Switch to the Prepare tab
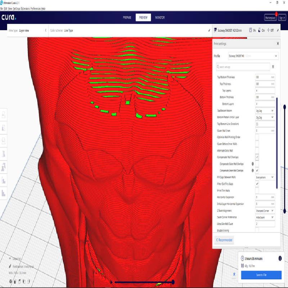Screen dimensions: 288x288 (127, 17)
